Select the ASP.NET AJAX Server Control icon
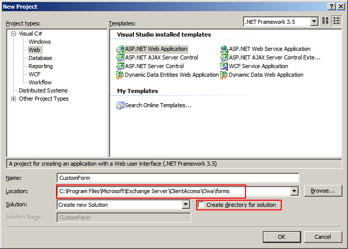This screenshot has height=249, width=348. tap(120, 58)
